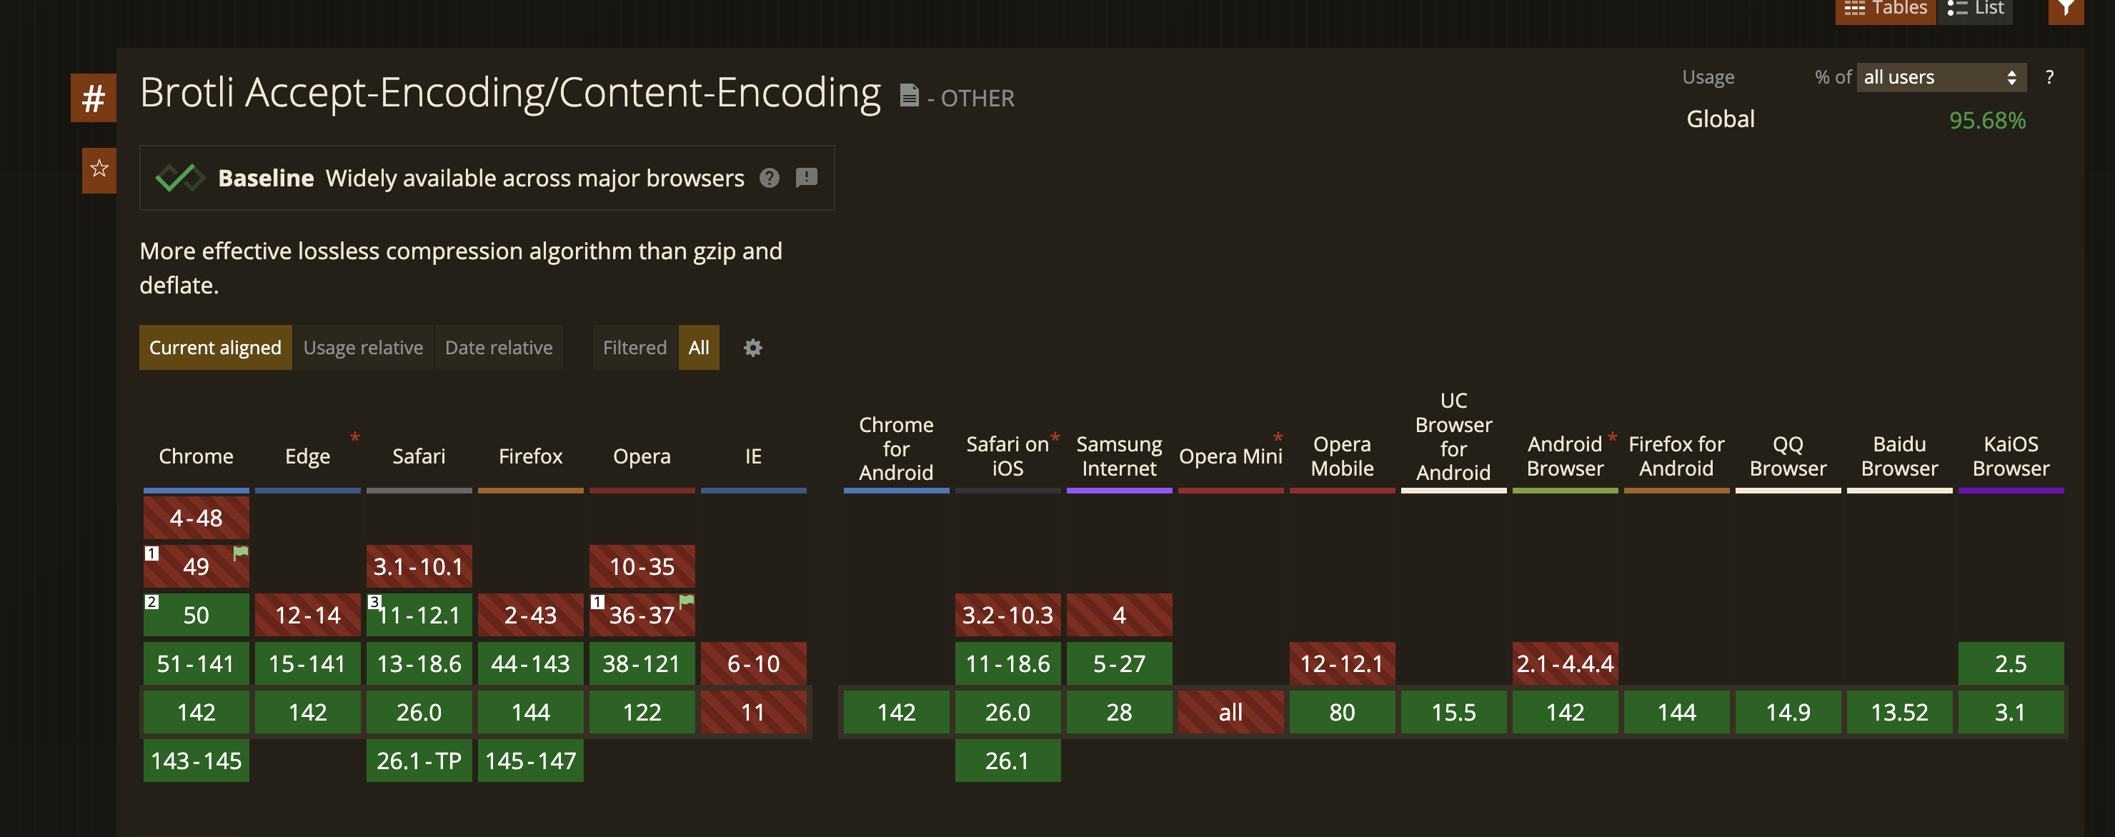
Task: Switch to Usage relative view
Action: click(x=363, y=348)
